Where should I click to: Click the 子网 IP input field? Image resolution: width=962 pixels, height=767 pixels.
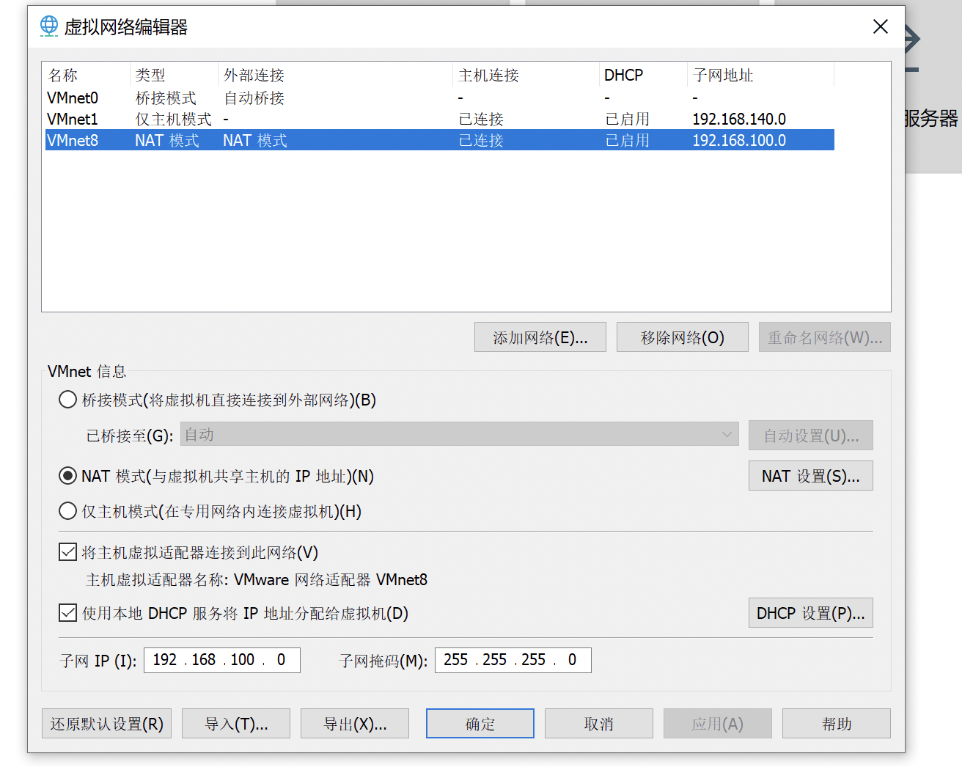click(x=221, y=660)
